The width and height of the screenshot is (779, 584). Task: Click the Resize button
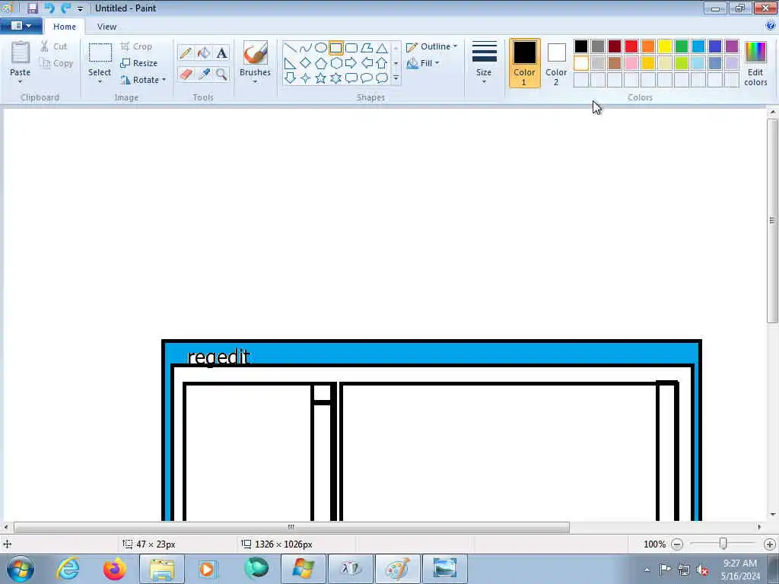pos(139,63)
